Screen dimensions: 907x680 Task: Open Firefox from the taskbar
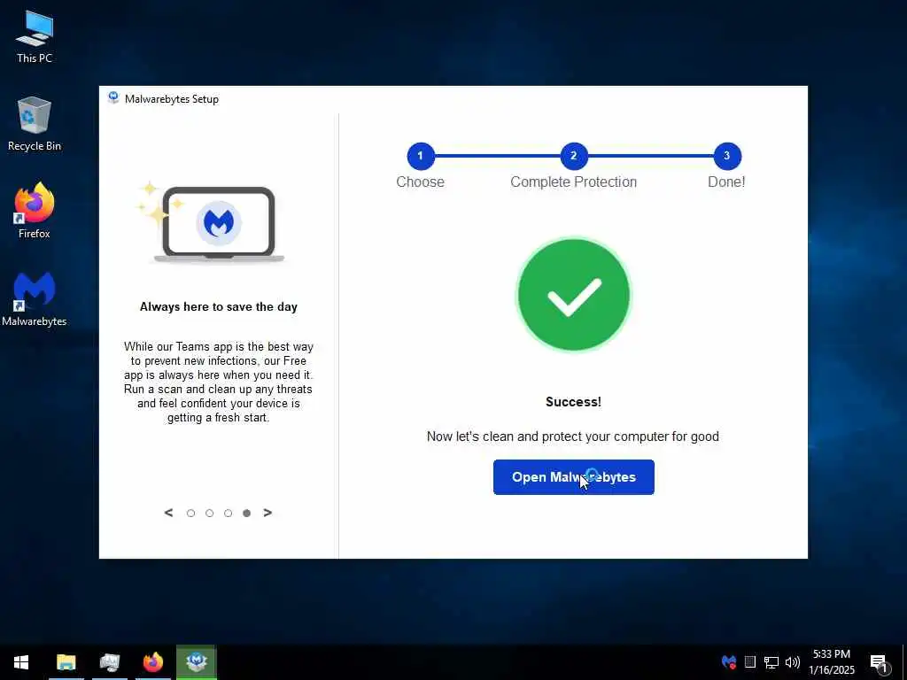(x=152, y=662)
